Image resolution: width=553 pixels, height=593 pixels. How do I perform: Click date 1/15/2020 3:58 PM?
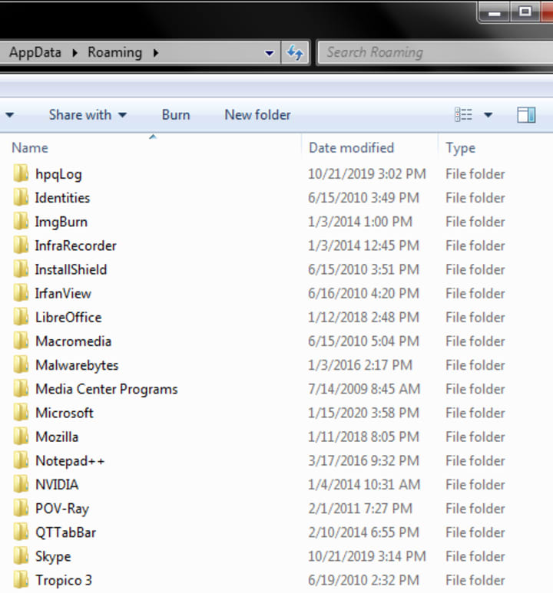tap(363, 413)
